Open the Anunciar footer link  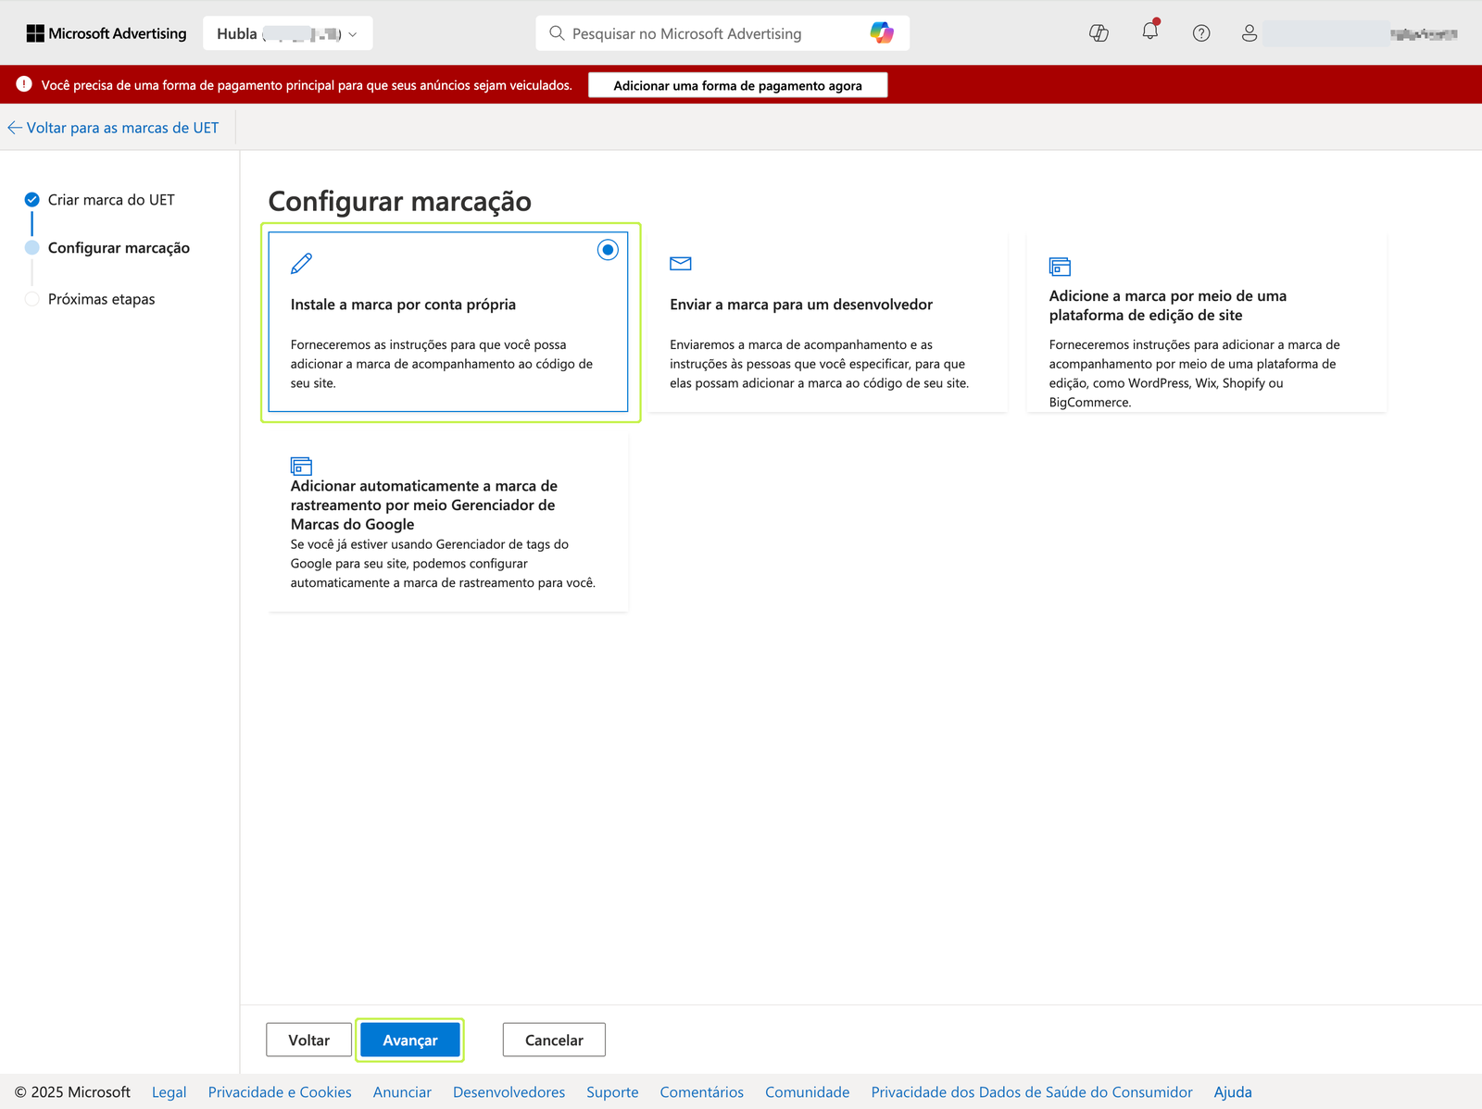click(x=402, y=1092)
